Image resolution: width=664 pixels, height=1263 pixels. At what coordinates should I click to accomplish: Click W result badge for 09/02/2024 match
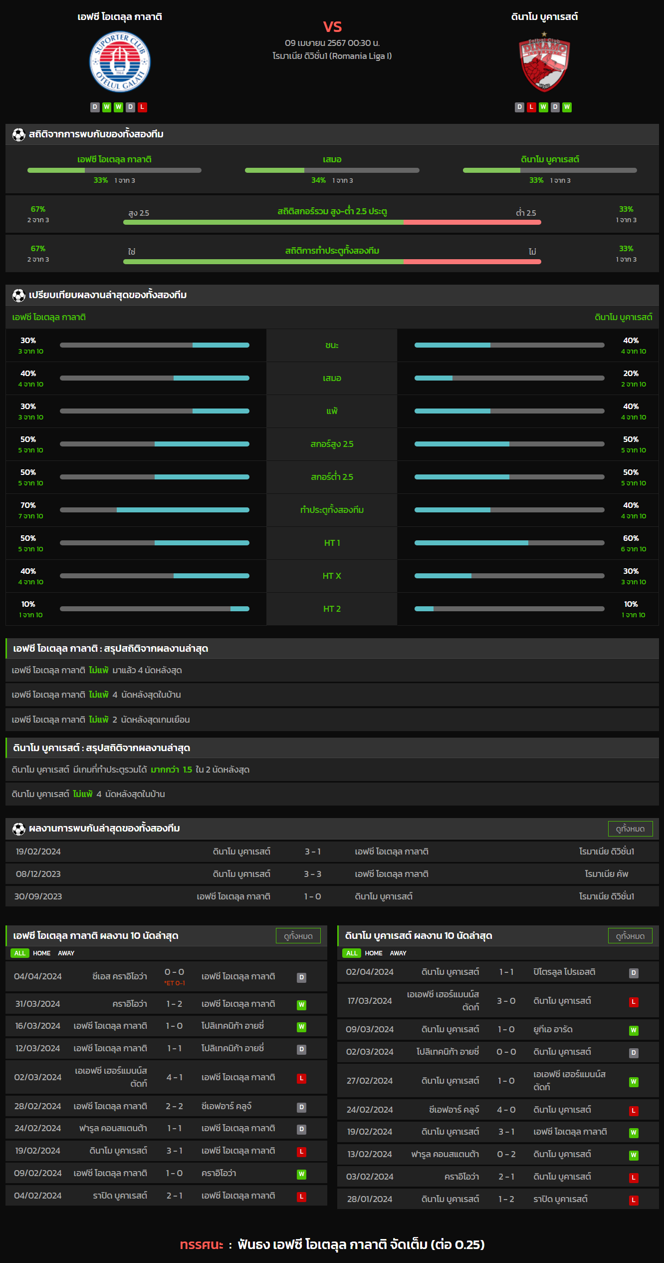pos(301,1174)
